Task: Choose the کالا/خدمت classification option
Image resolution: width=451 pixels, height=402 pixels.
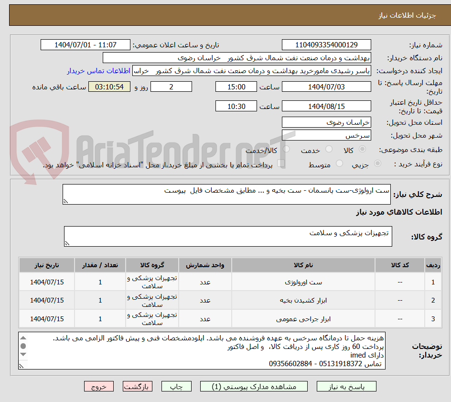Action: click(x=287, y=148)
